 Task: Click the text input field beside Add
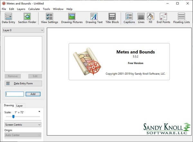[15, 94]
